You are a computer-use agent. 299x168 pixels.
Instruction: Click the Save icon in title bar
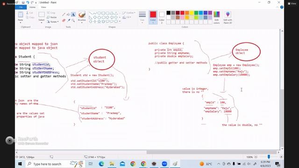23,2
